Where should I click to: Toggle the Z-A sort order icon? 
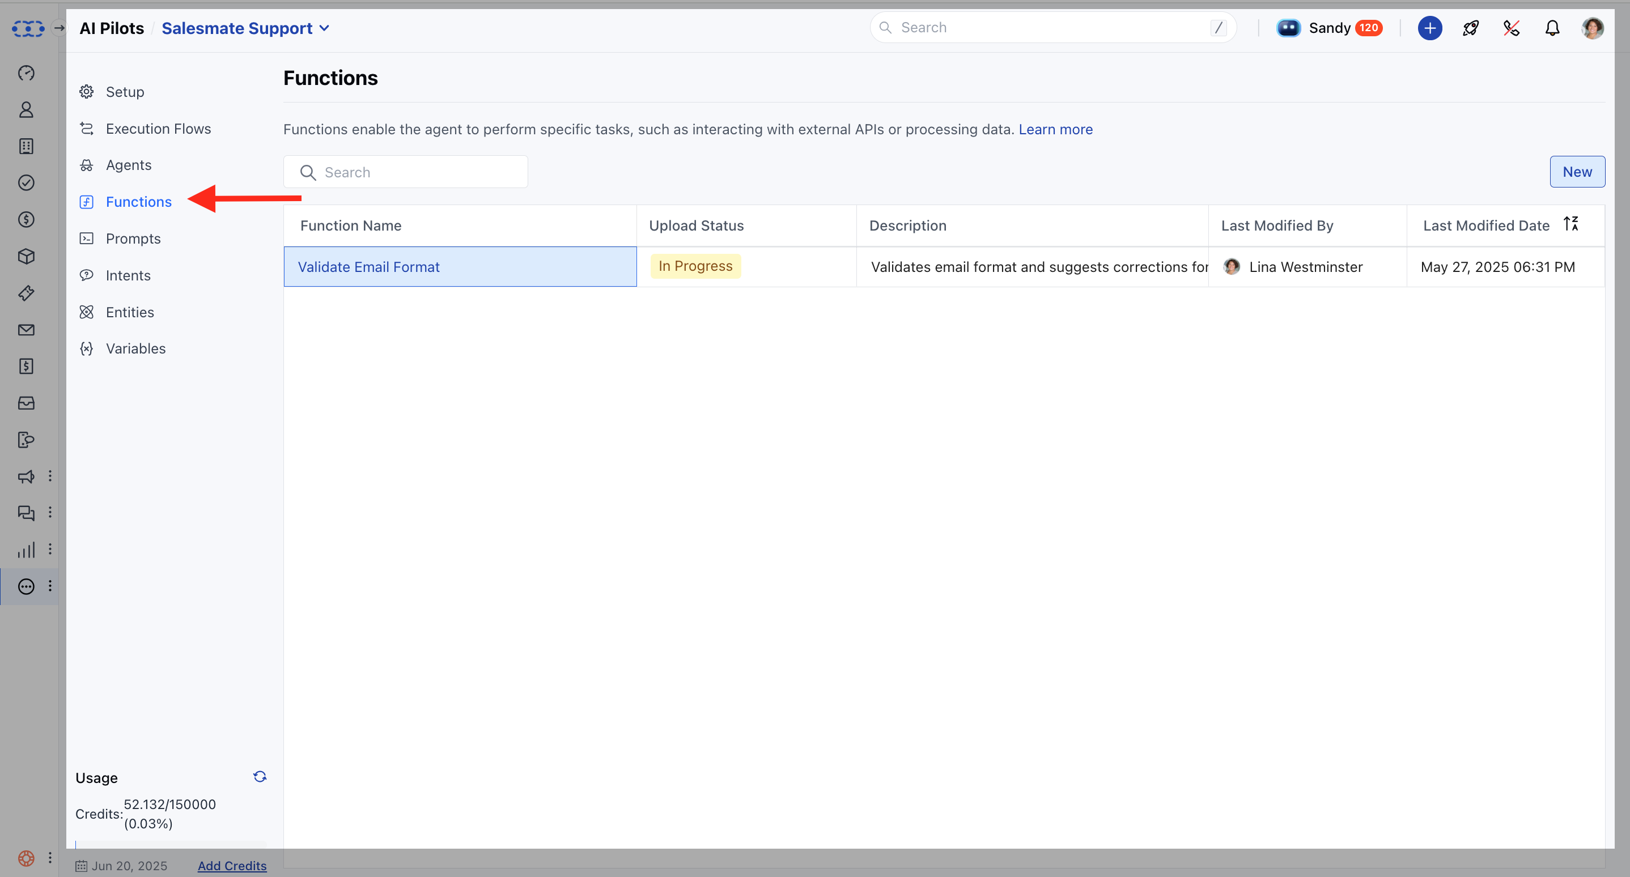(1571, 224)
